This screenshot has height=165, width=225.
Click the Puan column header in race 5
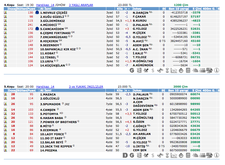pos(31,90)
